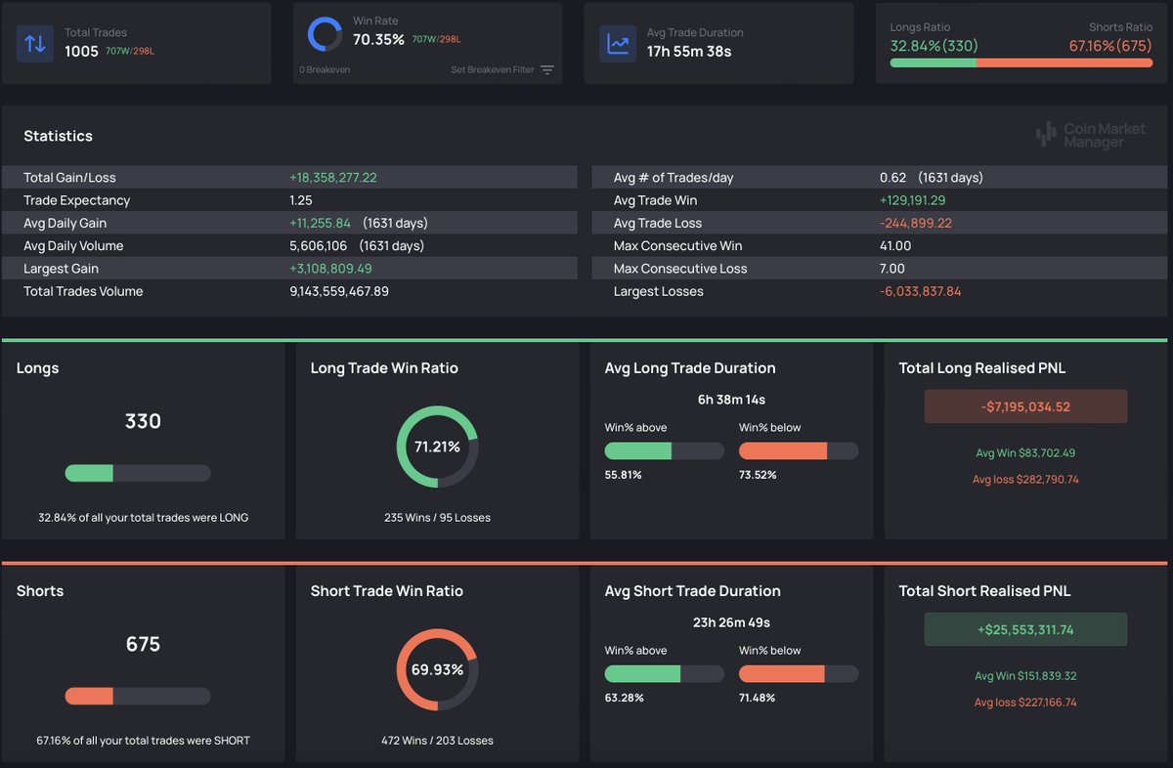
Task: Click the 32.84% of trades were LONG caption
Action: click(143, 518)
